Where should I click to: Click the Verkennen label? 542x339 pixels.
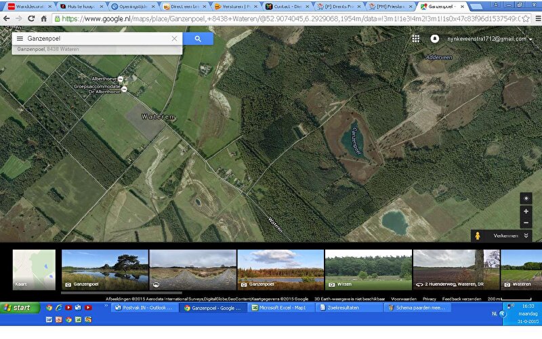(505, 235)
